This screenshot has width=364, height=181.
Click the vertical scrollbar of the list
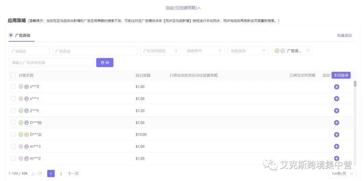coord(355,84)
